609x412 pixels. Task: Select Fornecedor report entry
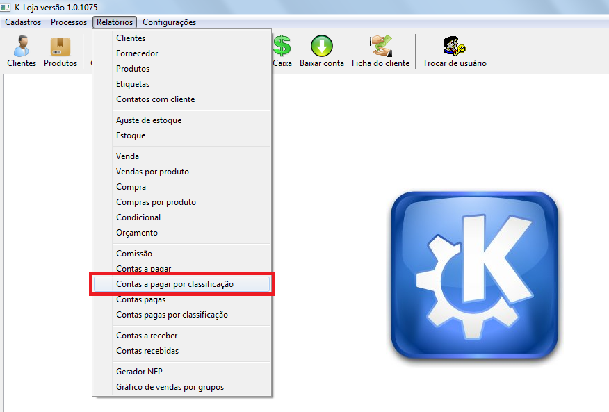pyautogui.click(x=181, y=53)
